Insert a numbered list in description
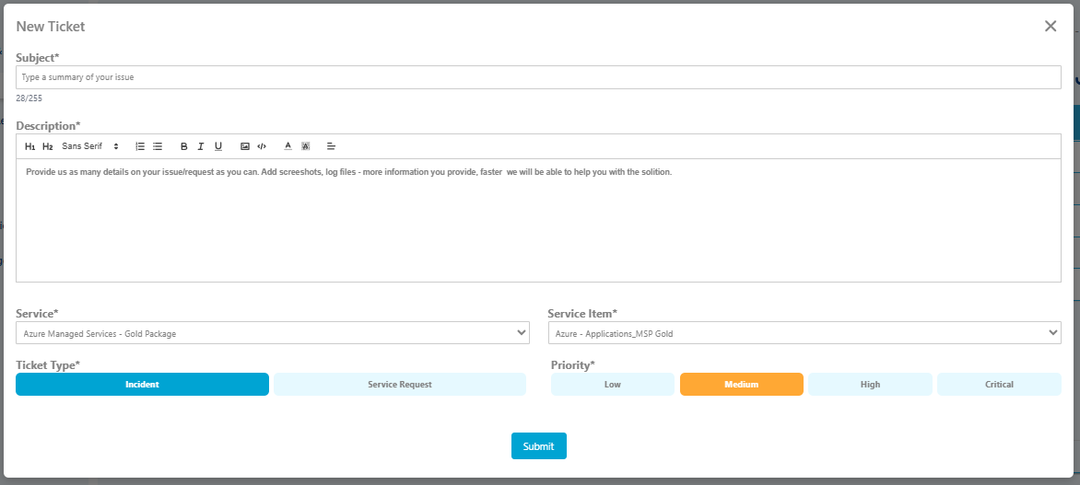 [x=140, y=146]
